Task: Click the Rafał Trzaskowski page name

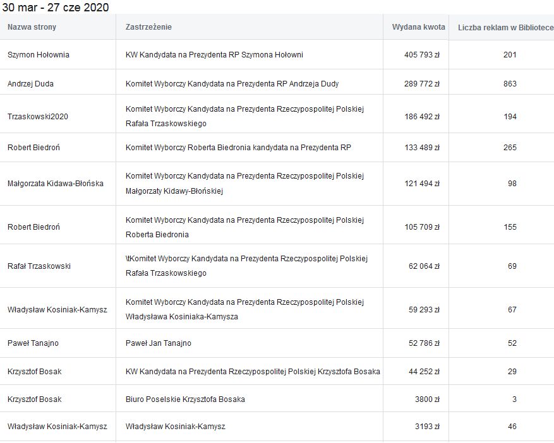Action: click(x=39, y=266)
